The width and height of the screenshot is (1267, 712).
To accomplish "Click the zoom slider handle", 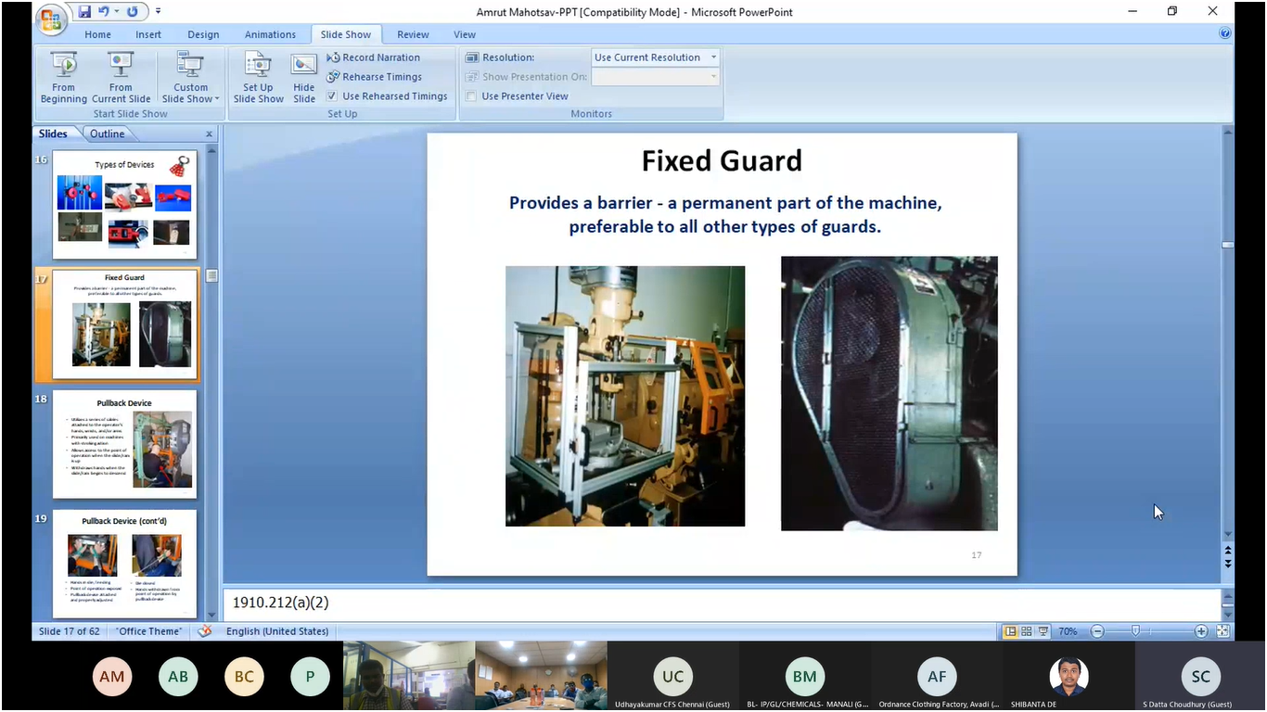I will click(1134, 631).
